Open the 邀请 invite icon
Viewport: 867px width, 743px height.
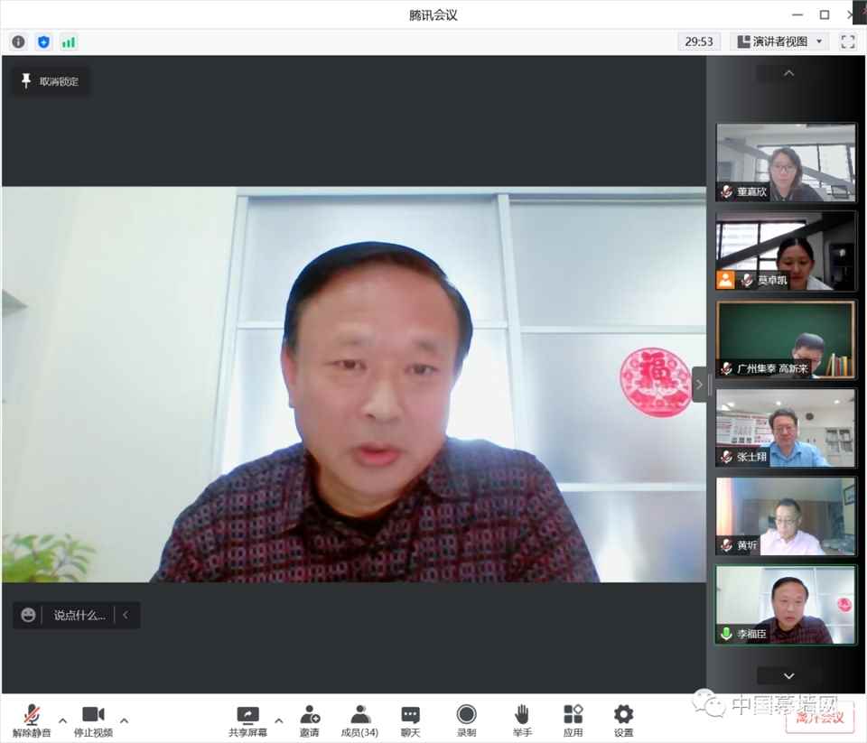tap(309, 720)
